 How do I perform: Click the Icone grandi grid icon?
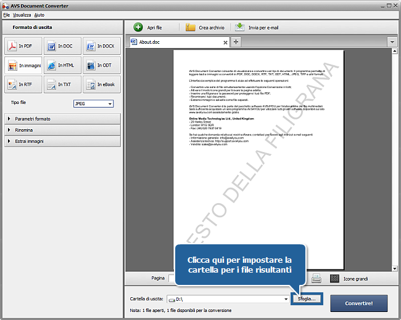pyautogui.click(x=334, y=278)
